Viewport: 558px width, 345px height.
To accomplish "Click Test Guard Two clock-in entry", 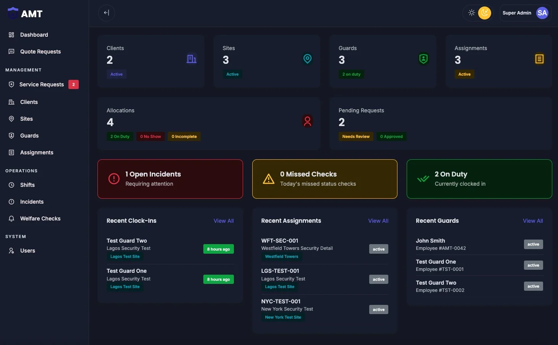I will 170,249.
